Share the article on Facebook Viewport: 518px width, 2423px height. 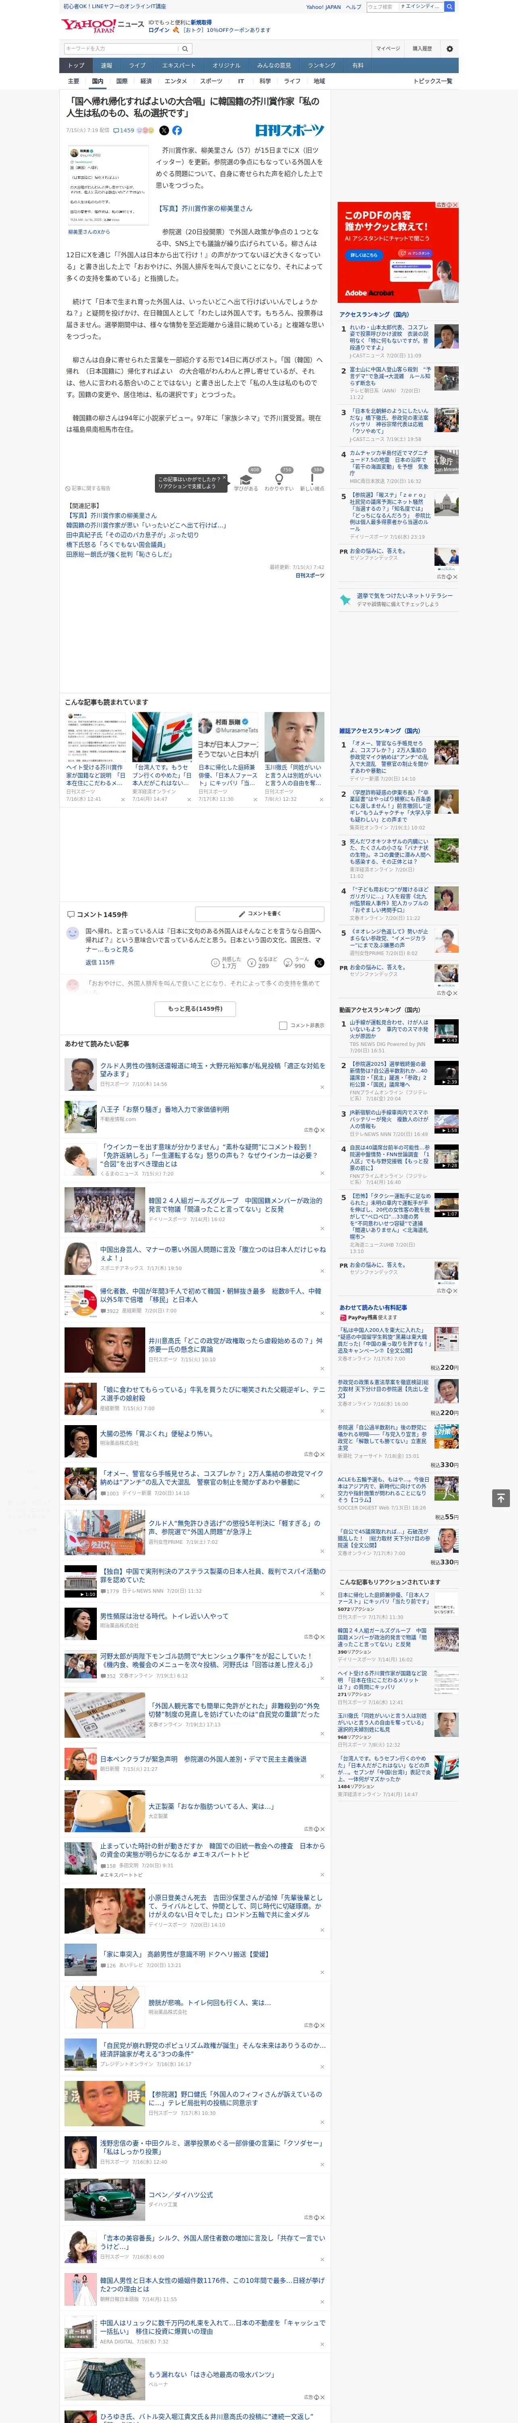tap(177, 131)
